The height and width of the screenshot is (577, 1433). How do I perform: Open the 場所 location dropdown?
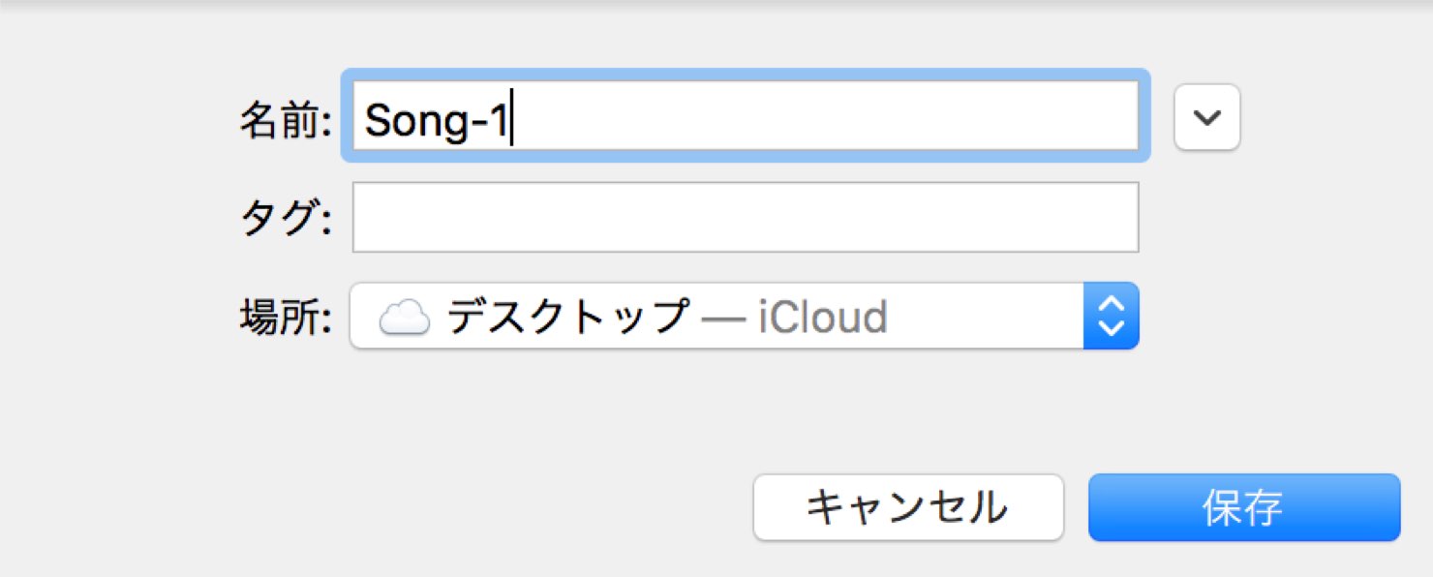pos(744,316)
